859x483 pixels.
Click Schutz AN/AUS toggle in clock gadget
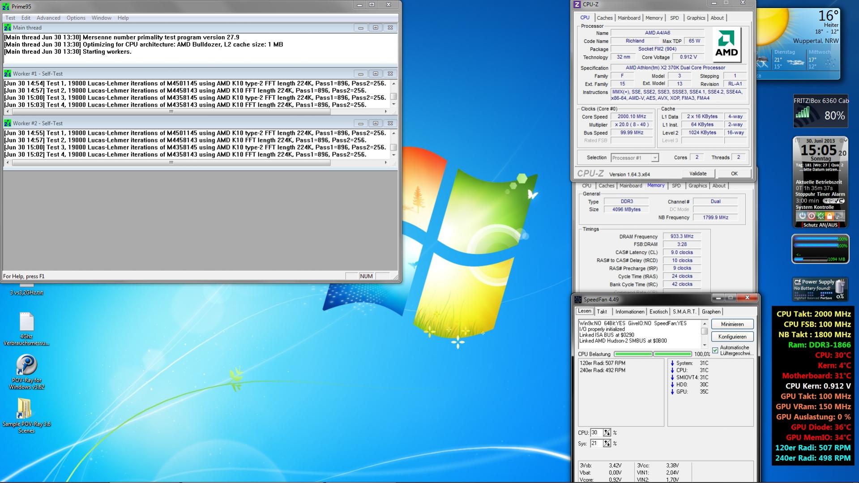[x=820, y=225]
